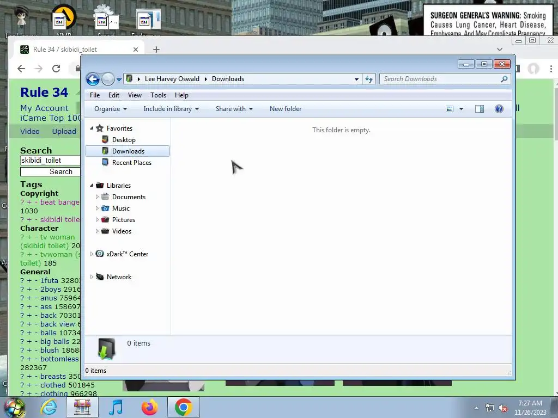Select Desktop in Favorites
This screenshot has width=558, height=418.
(x=124, y=140)
